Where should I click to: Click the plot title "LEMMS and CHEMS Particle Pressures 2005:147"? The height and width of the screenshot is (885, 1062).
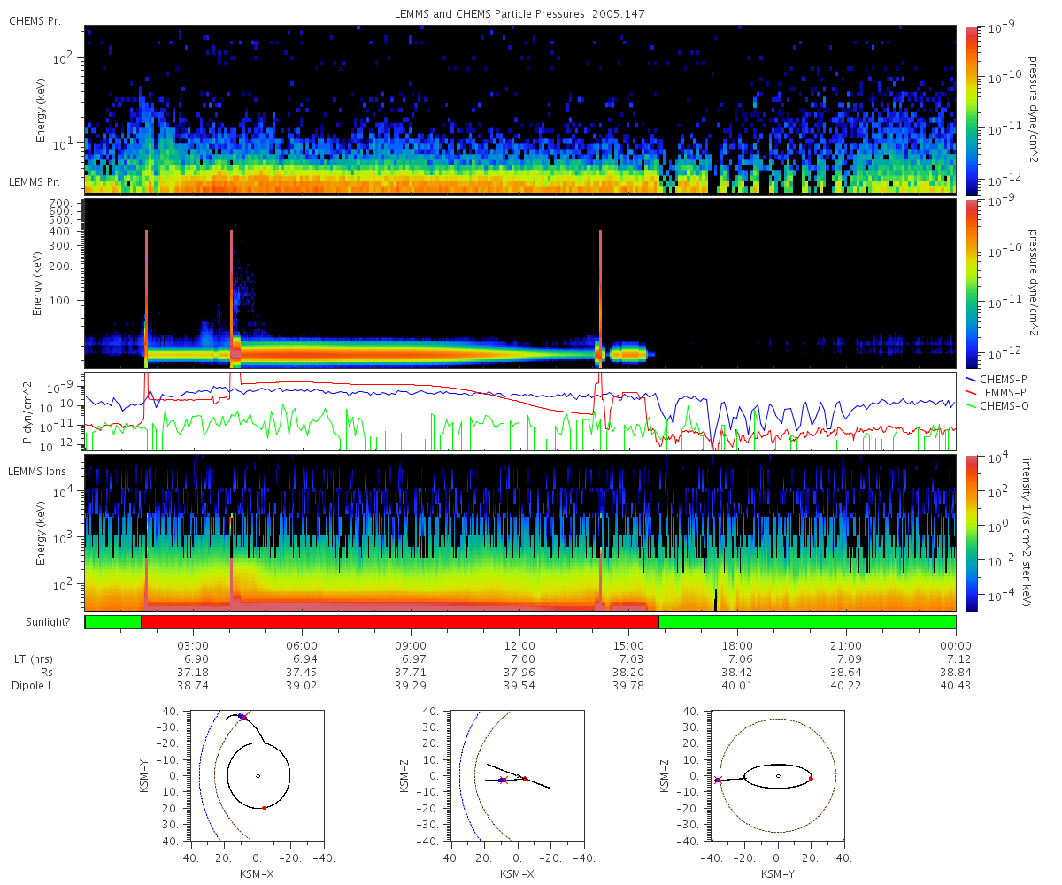tap(519, 15)
